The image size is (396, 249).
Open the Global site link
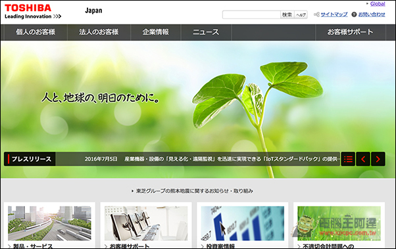coord(378,4)
